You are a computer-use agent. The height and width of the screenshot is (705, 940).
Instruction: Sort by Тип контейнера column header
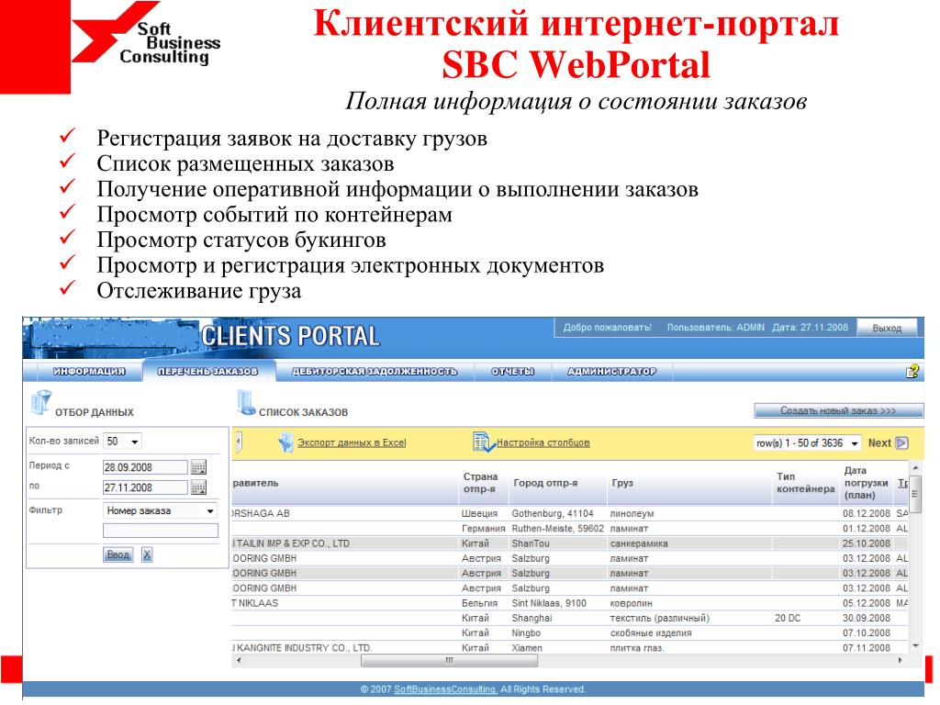(x=805, y=483)
